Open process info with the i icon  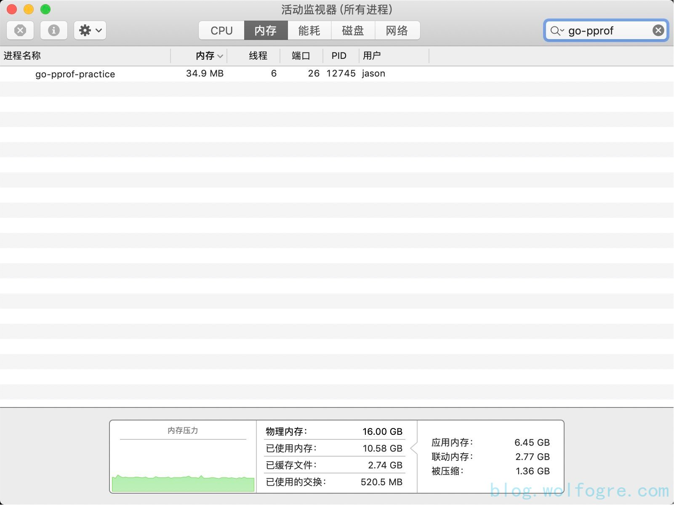53,30
